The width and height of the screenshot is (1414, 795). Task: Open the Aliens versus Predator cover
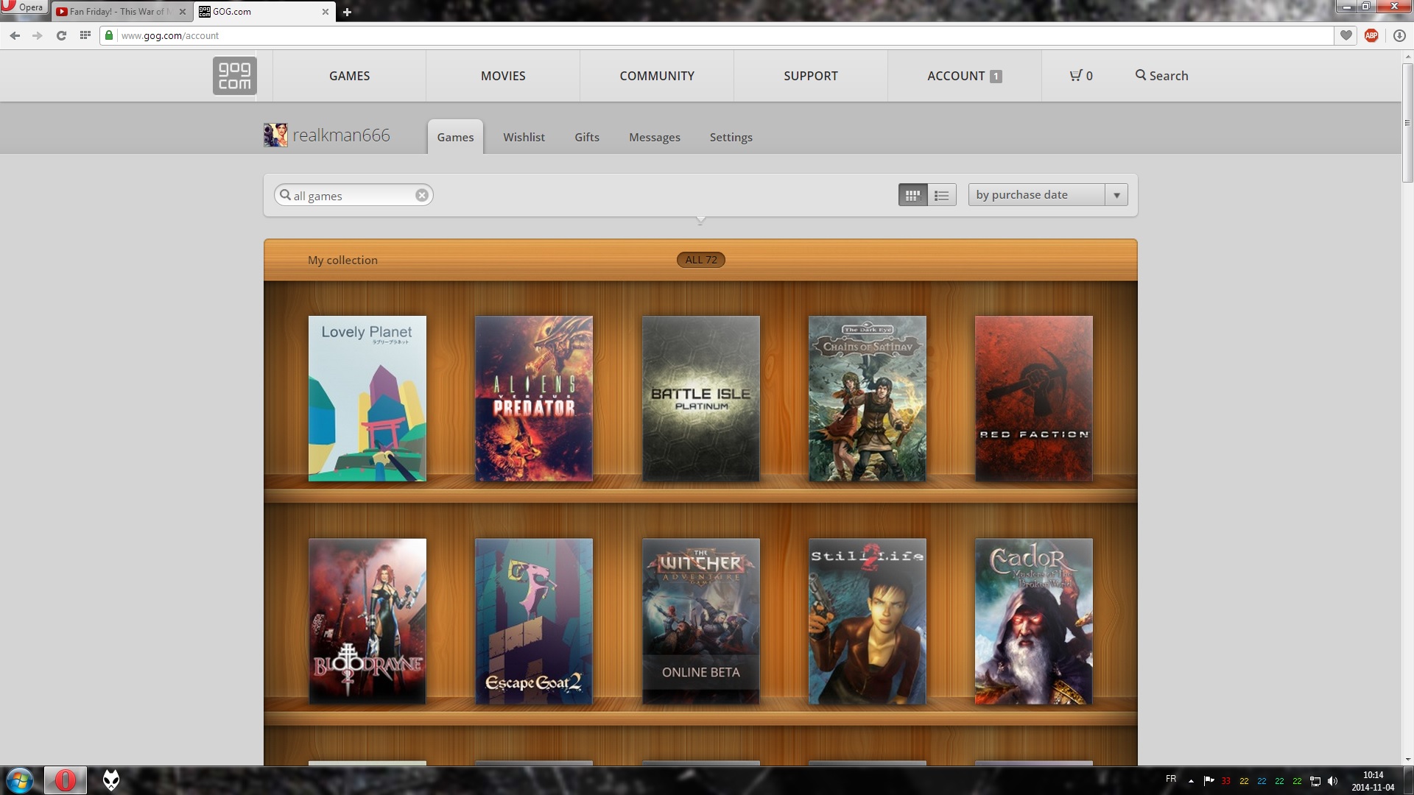(534, 399)
